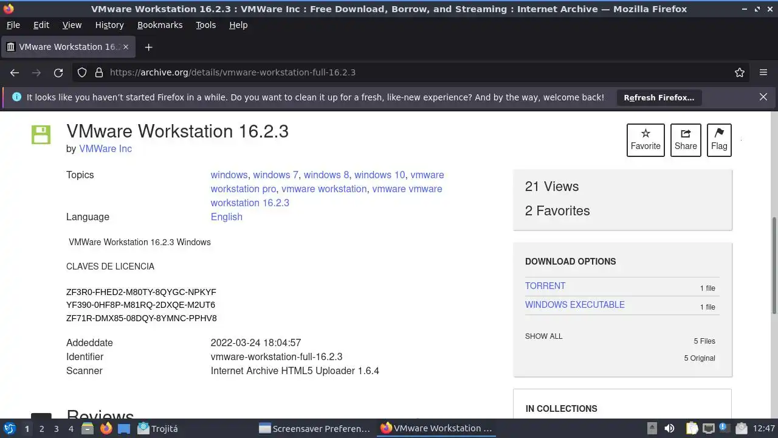Open the clipboard manager tray icon
Image resolution: width=778 pixels, height=438 pixels.
click(x=690, y=428)
